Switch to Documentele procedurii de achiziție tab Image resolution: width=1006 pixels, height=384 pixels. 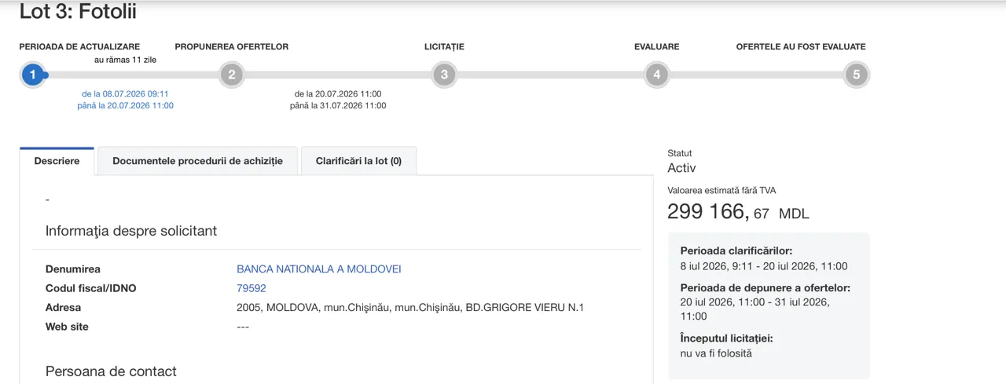[x=197, y=161]
